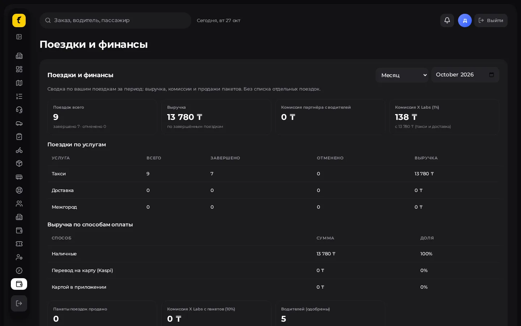521x326 pixels.
Task: Click the Наличные payment row
Action: point(274,254)
